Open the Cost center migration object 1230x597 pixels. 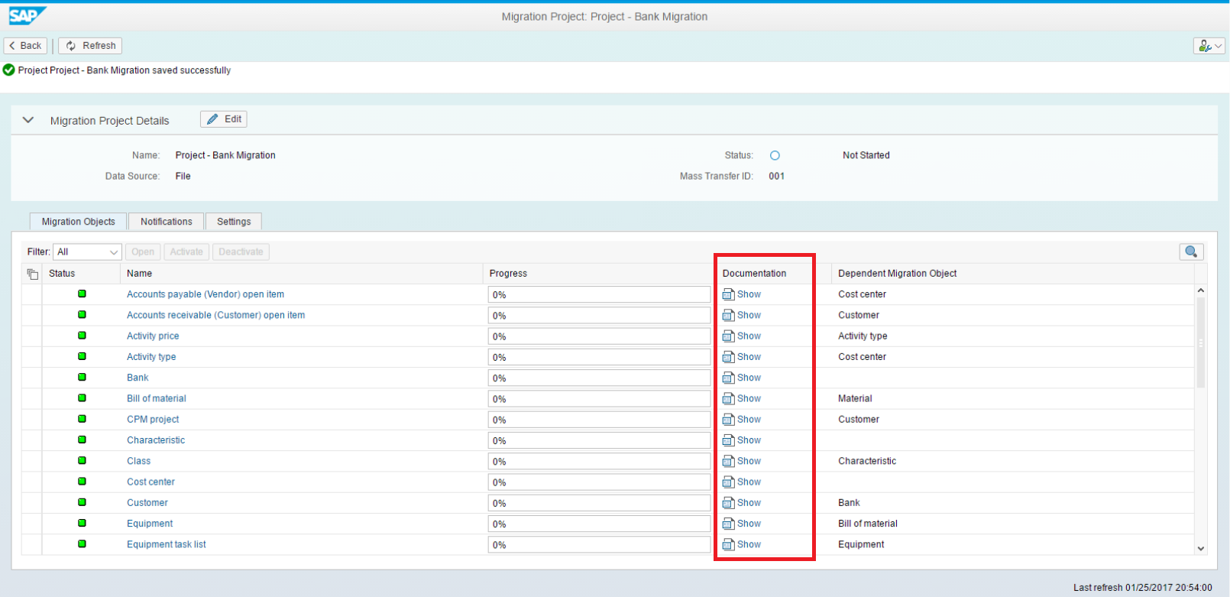[151, 482]
